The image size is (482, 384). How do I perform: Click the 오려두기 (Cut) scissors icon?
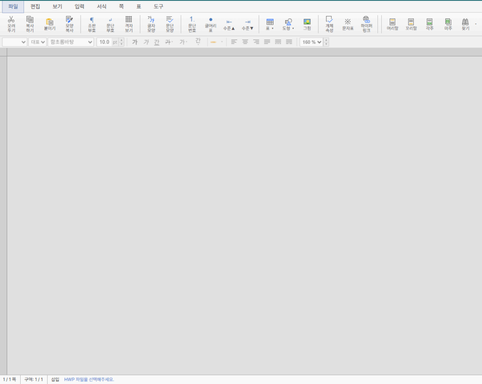[x=11, y=24]
